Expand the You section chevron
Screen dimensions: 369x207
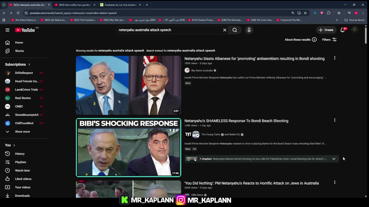tap(14, 145)
